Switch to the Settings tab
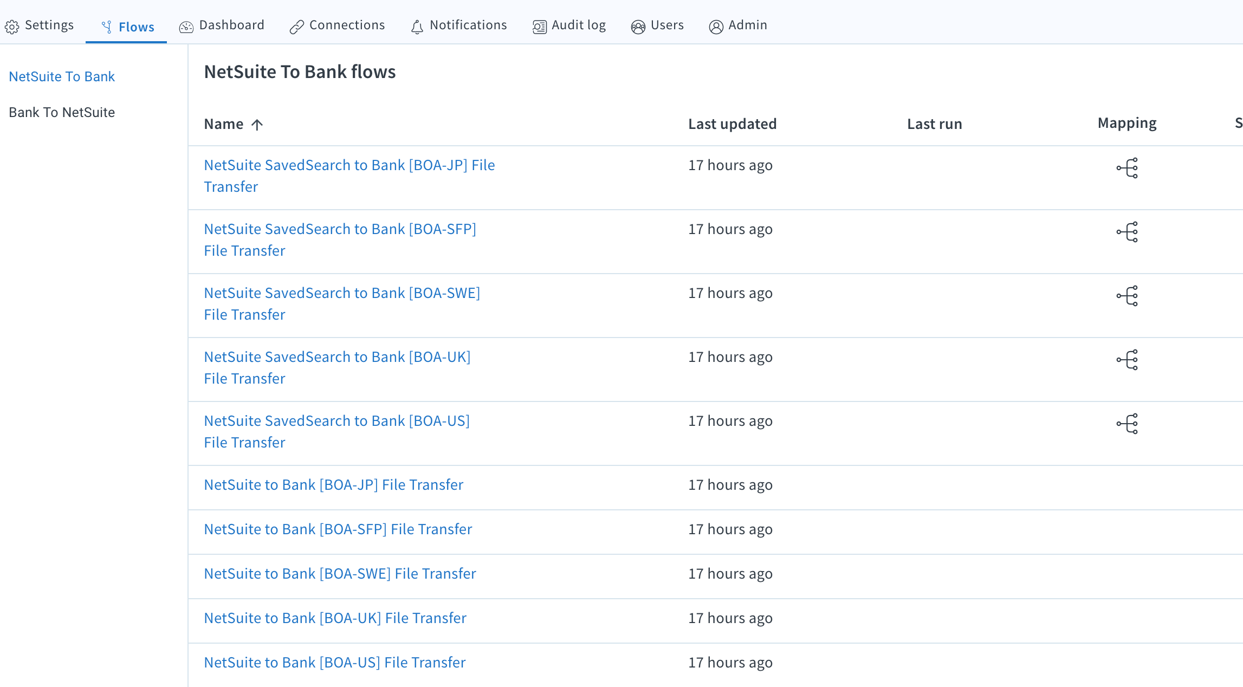 click(40, 25)
